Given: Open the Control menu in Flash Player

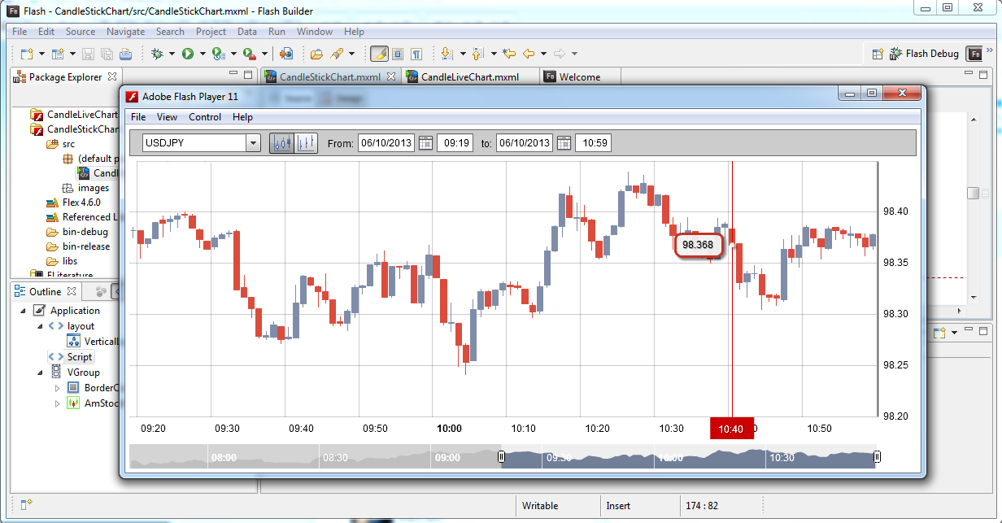Looking at the screenshot, I should (205, 117).
